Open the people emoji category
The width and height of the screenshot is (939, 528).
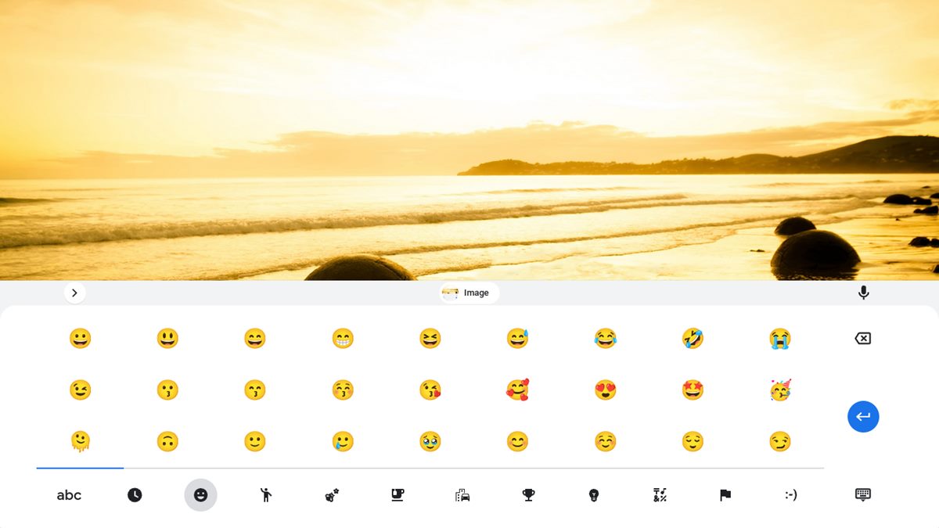(266, 494)
